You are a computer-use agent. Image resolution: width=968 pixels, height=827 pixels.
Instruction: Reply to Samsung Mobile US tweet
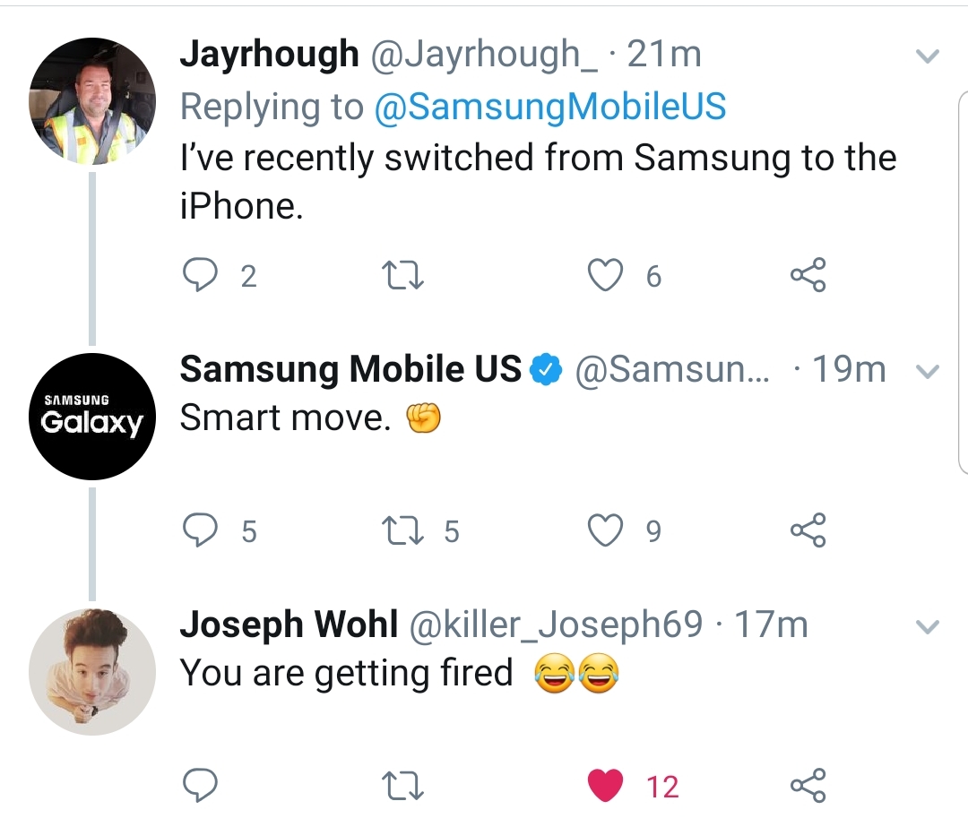click(198, 531)
